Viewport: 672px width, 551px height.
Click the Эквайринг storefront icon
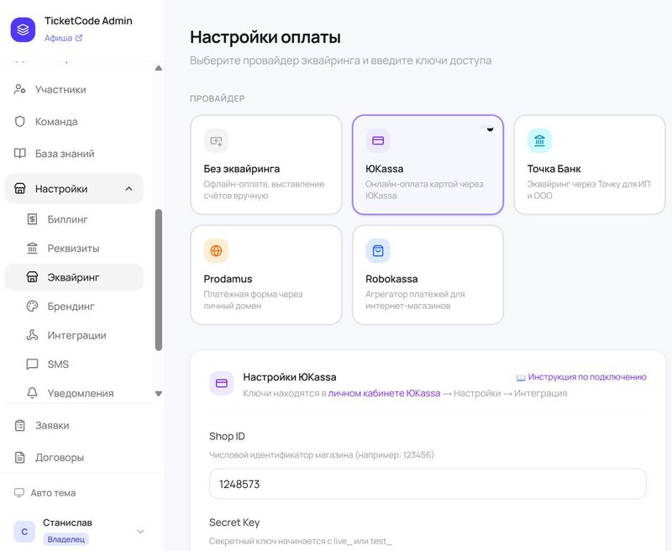32,277
